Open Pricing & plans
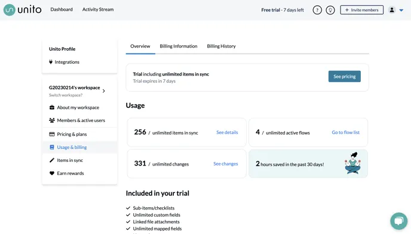The image size is (411, 234). [x=72, y=134]
